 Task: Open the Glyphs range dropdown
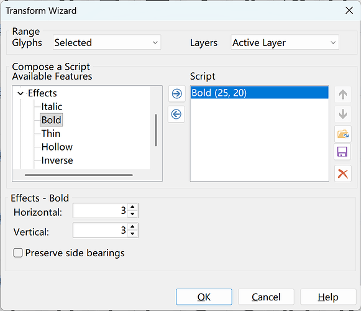(107, 42)
